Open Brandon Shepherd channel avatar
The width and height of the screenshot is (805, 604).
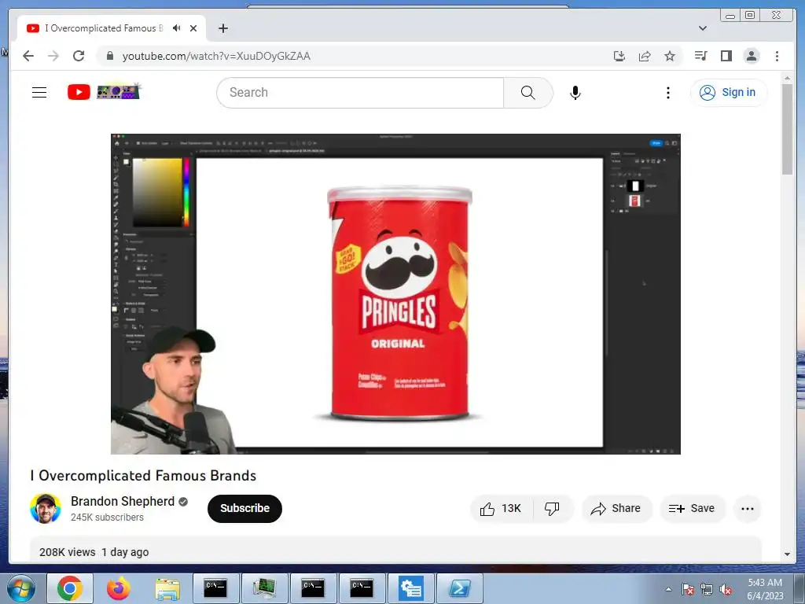click(x=45, y=509)
